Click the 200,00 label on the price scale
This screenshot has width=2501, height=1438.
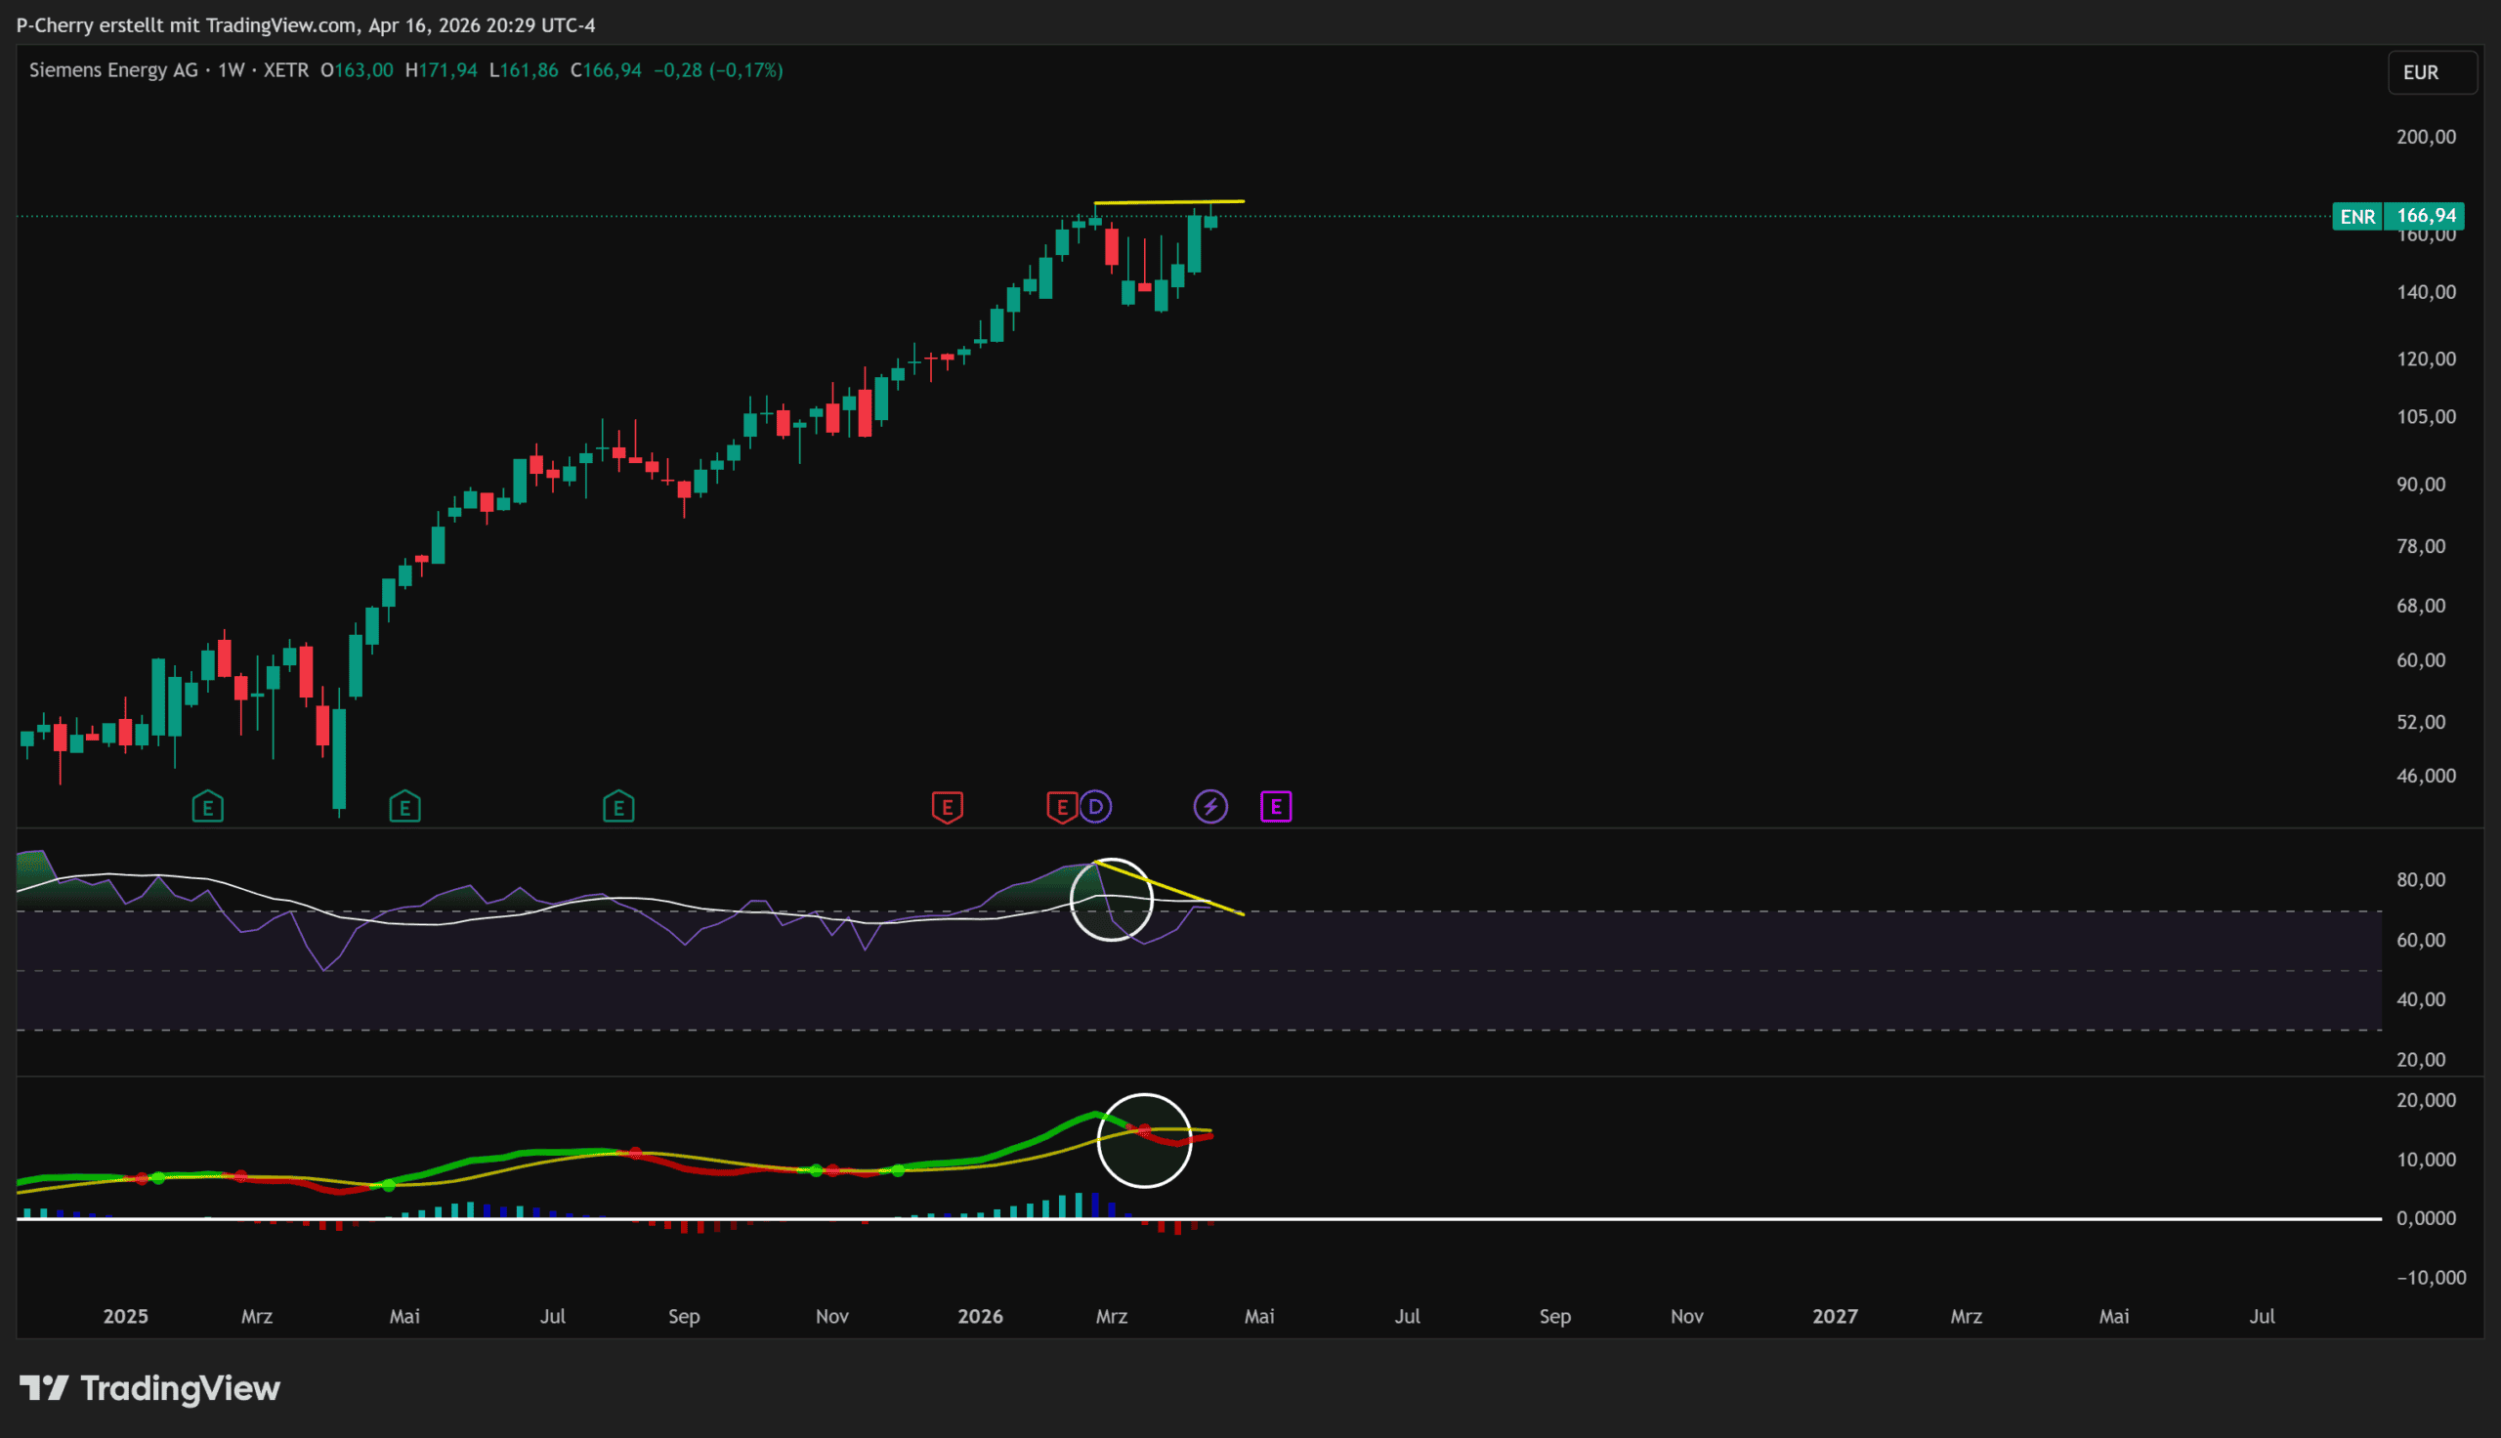(x=2425, y=137)
